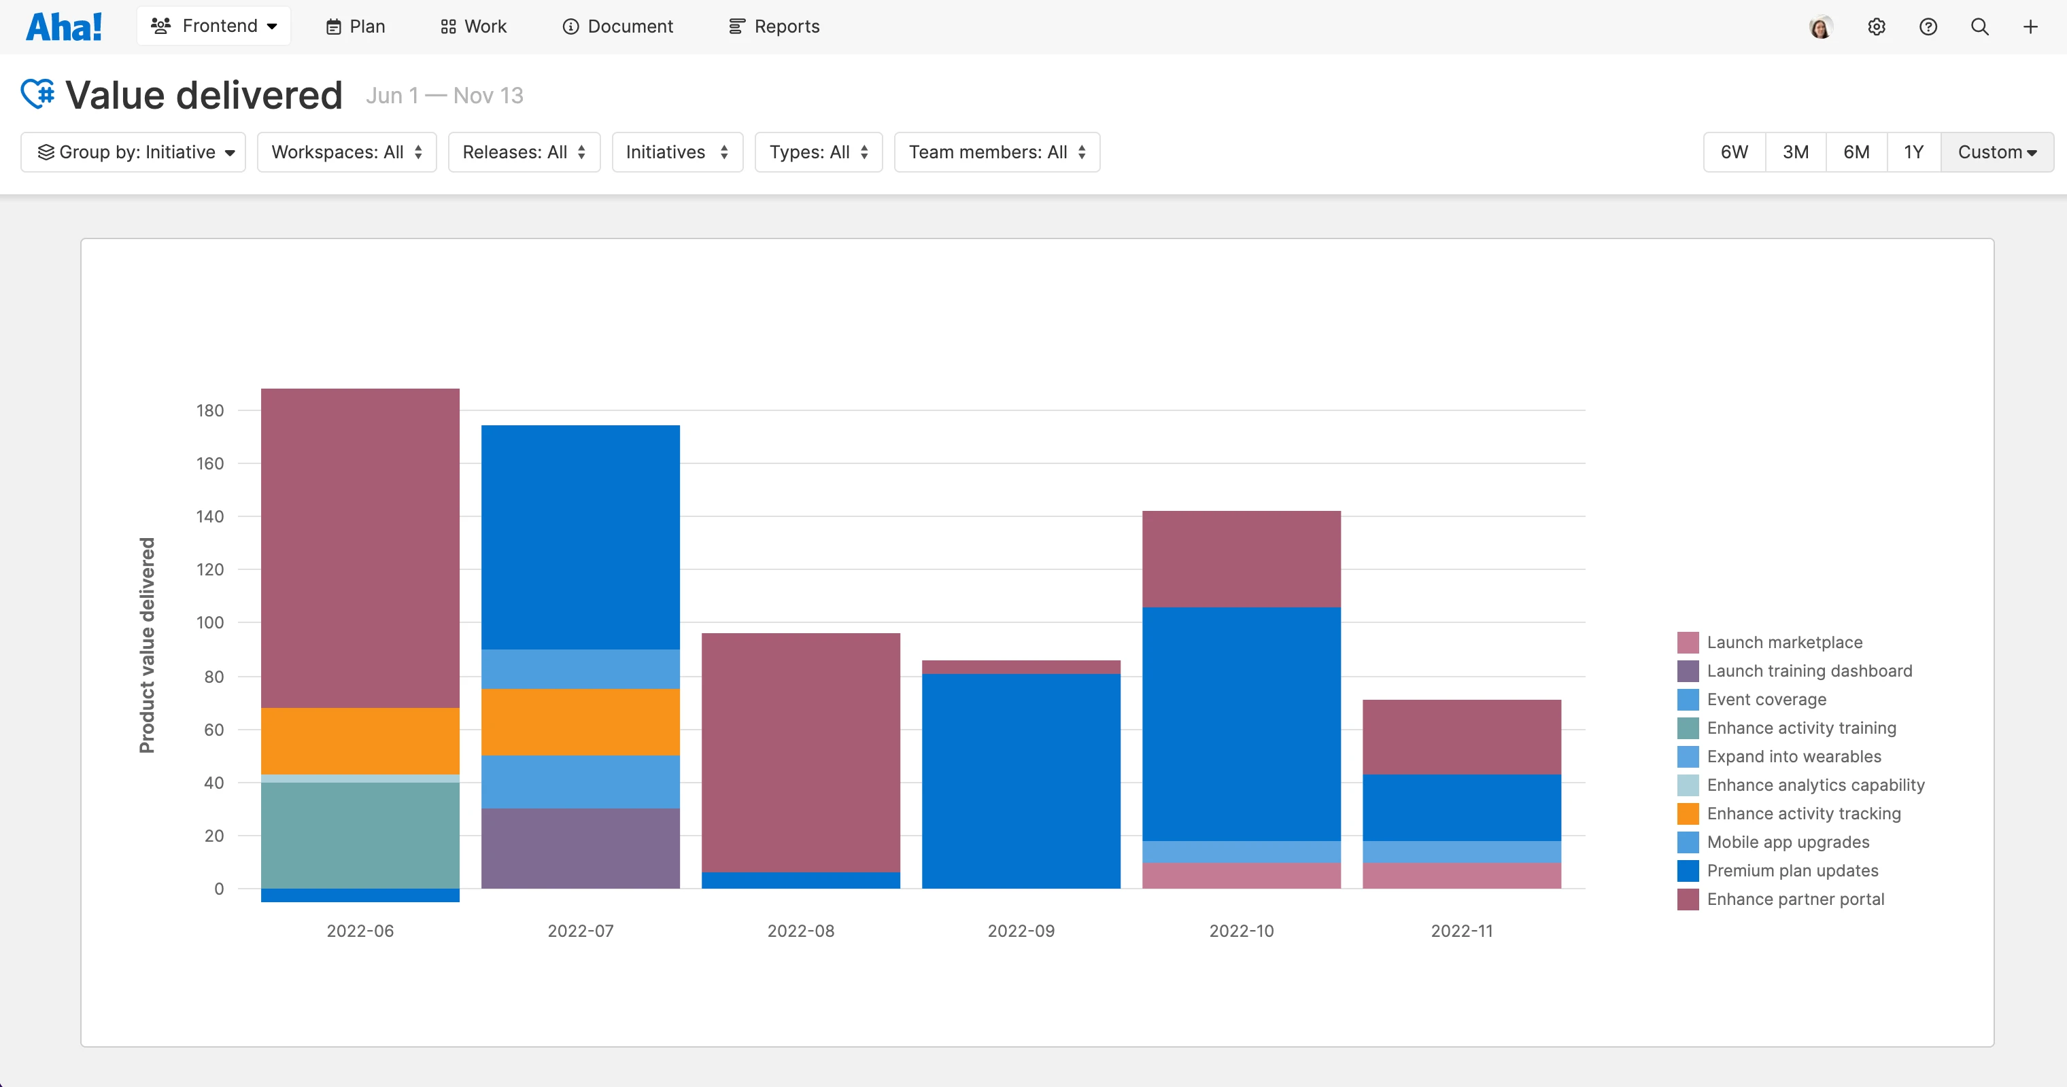Screen dimensions: 2067x1087
Task: Open the Custom date range dropdown
Action: click(x=1996, y=152)
